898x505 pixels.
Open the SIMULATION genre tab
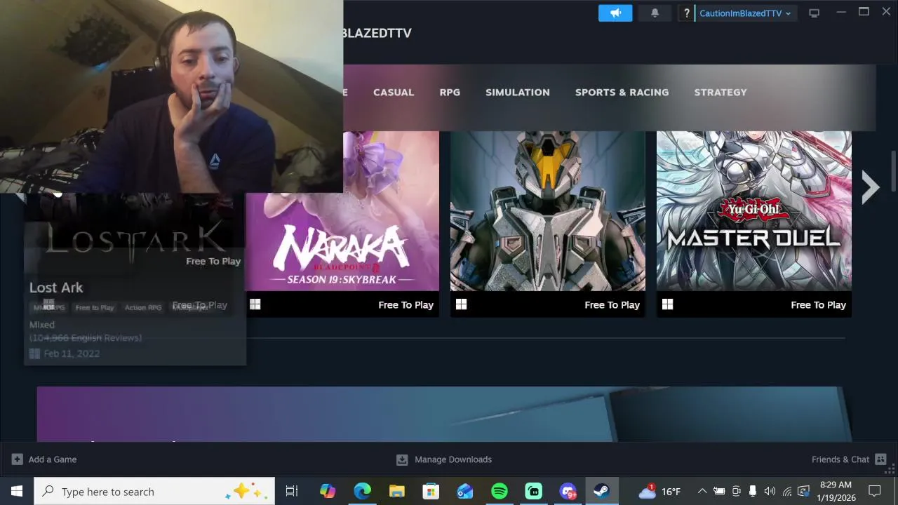tap(518, 92)
